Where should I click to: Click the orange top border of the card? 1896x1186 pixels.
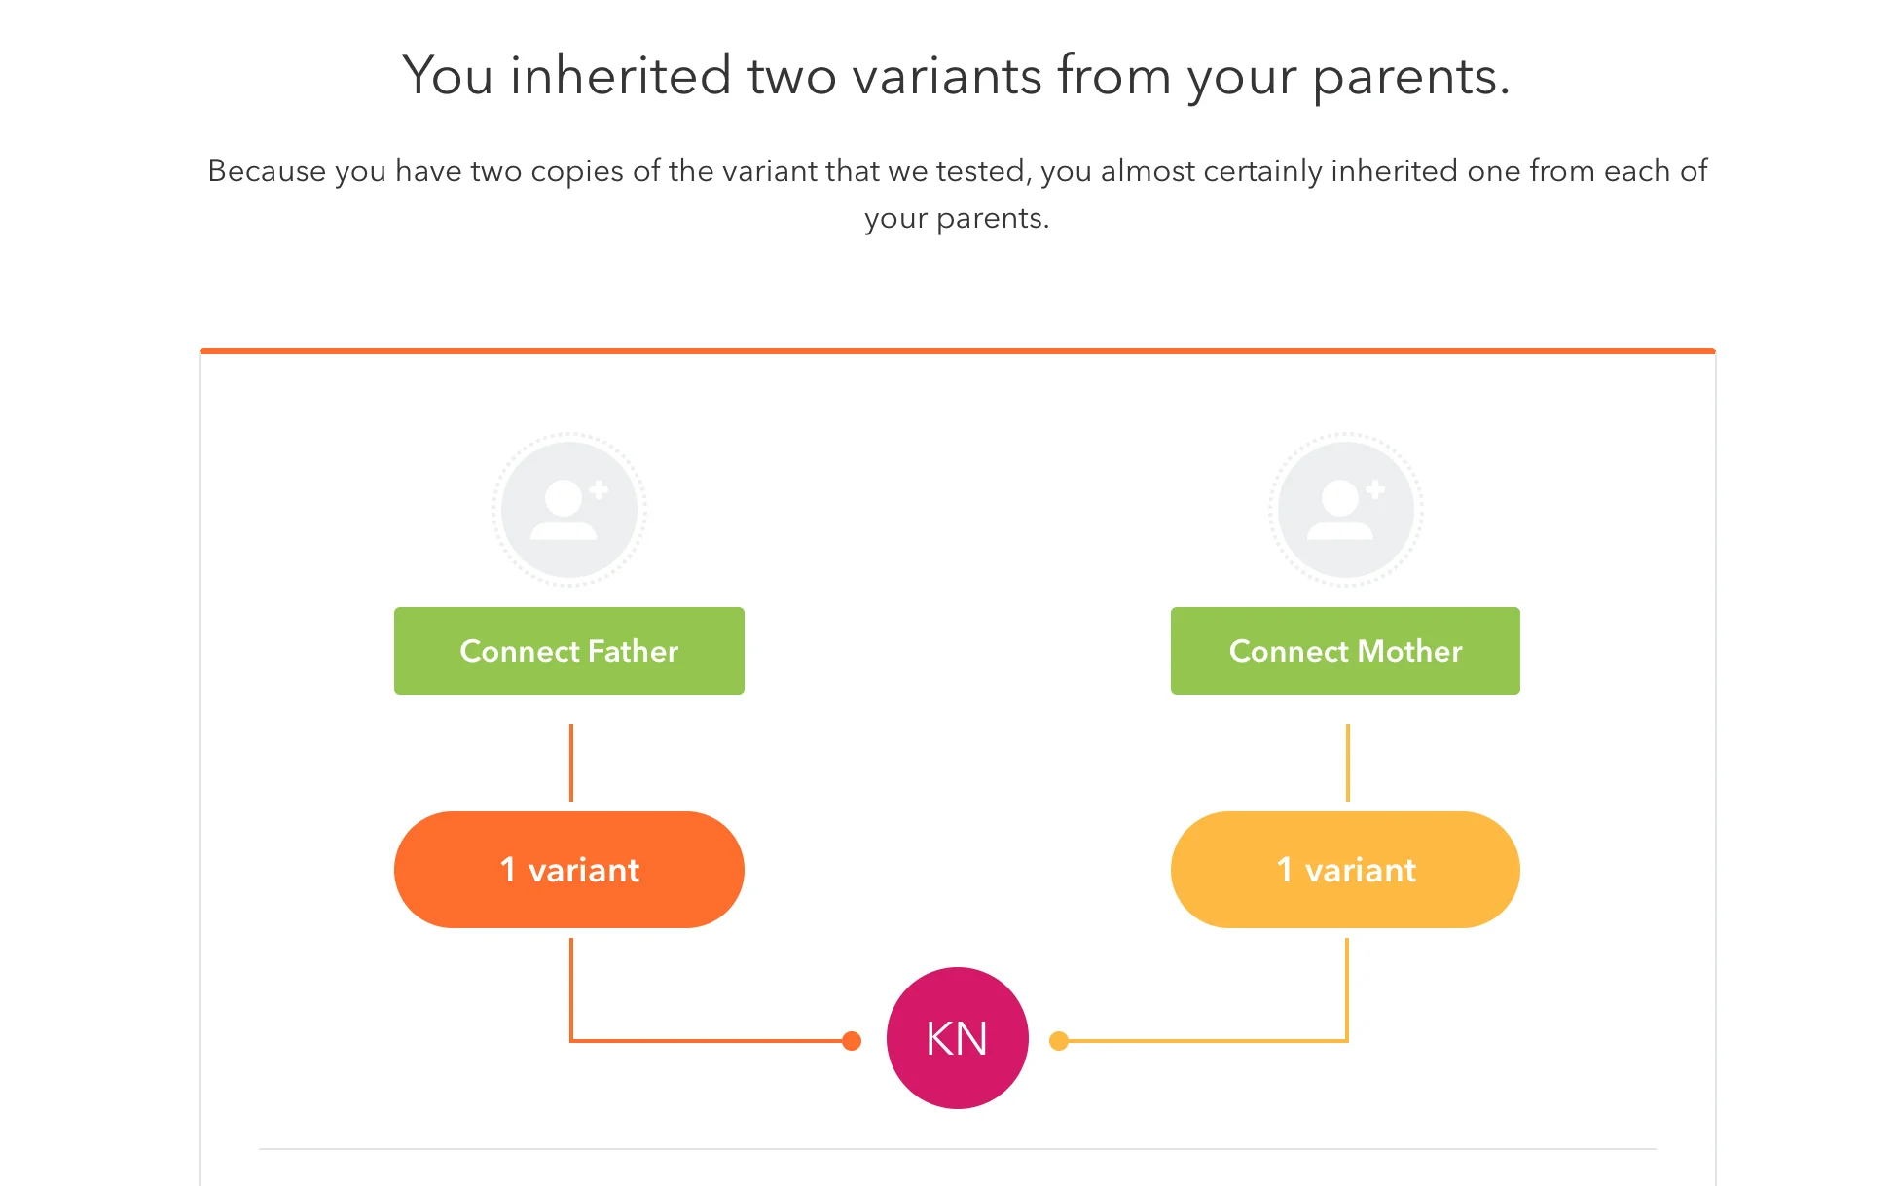[x=958, y=351]
